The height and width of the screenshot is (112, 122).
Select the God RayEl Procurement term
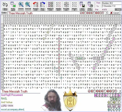click(12, 95)
